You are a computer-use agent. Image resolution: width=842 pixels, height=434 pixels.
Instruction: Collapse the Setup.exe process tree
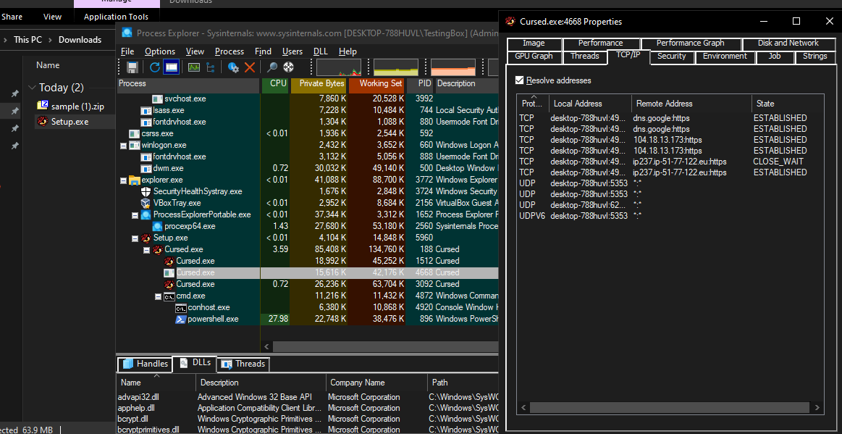135,238
